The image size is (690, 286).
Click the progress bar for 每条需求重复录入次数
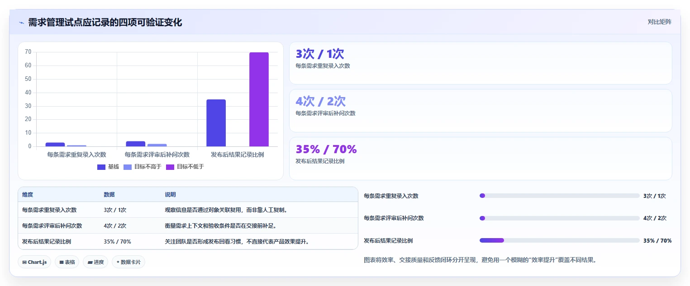[x=559, y=196]
